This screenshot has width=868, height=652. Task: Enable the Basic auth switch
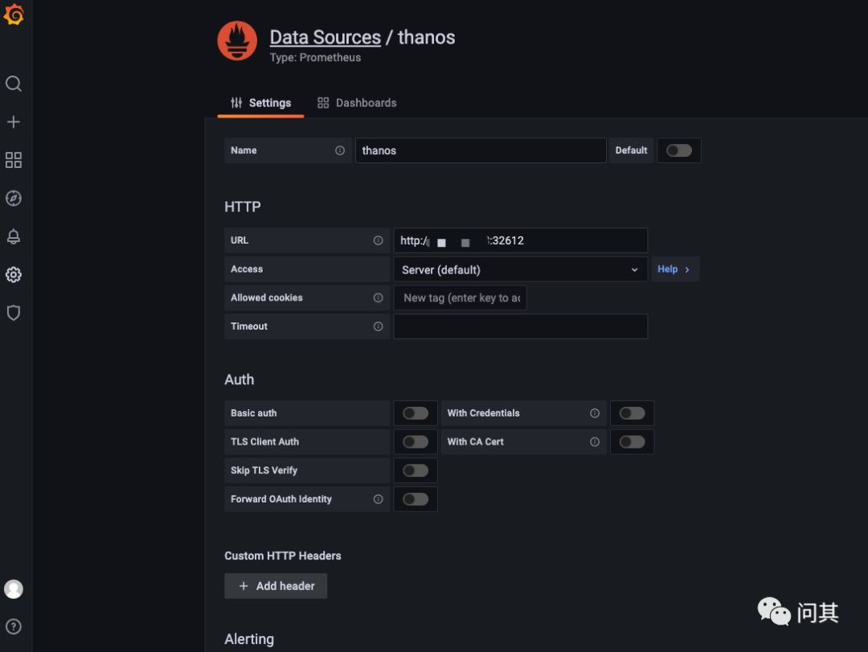click(416, 413)
